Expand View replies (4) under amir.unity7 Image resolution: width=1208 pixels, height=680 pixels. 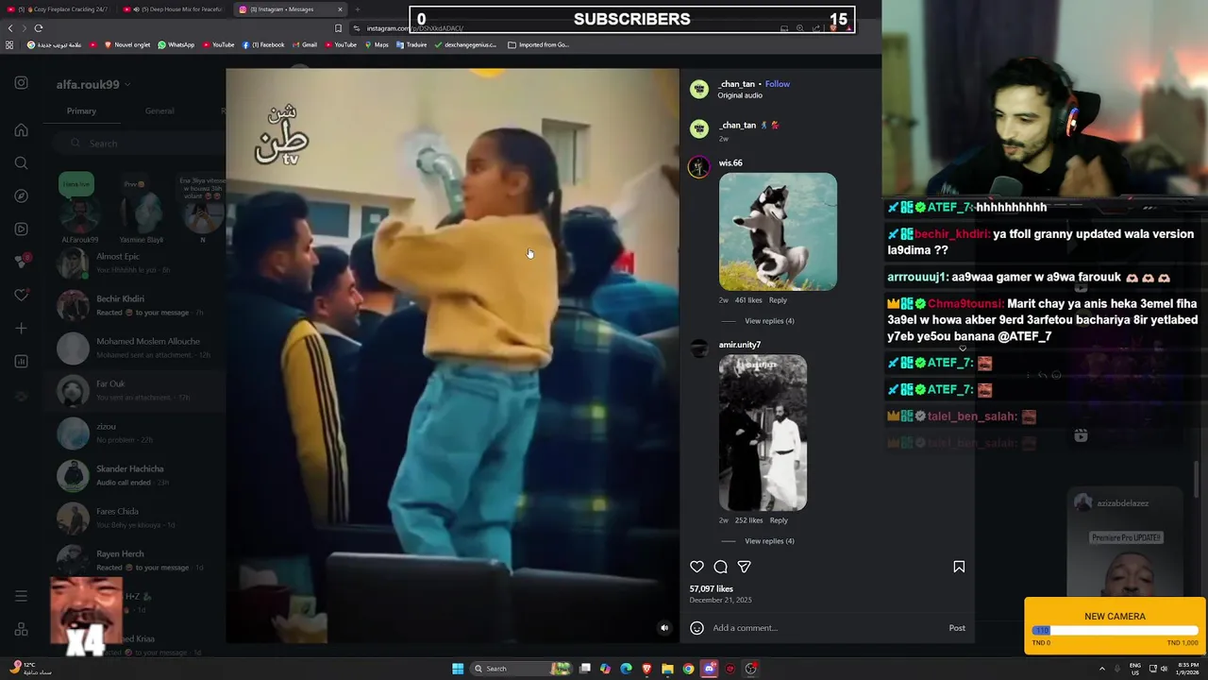[769, 541]
